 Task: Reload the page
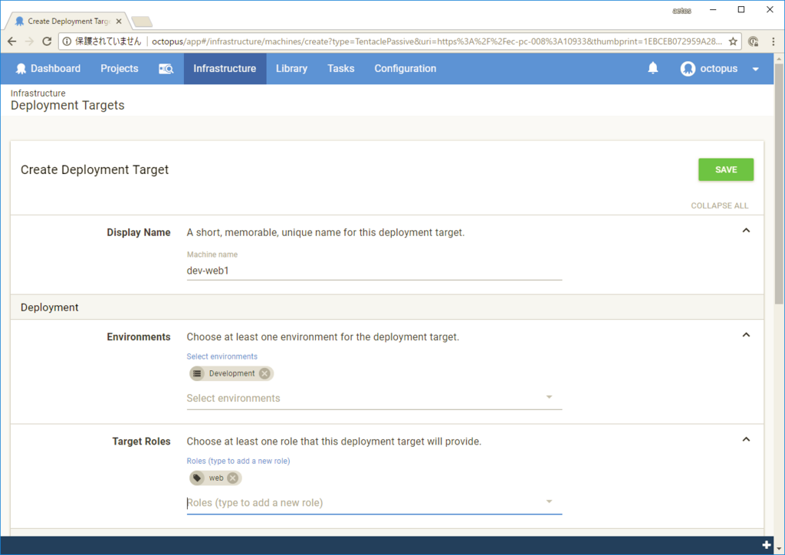pos(47,41)
